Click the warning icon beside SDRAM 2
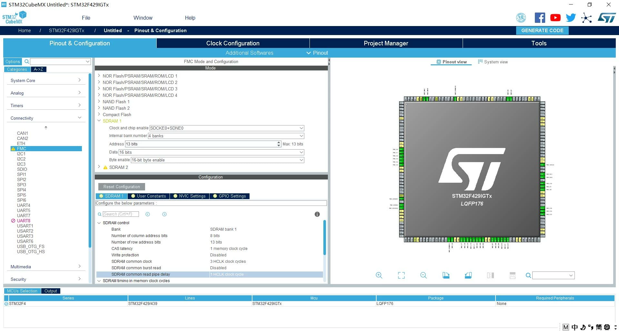 pyautogui.click(x=105, y=168)
